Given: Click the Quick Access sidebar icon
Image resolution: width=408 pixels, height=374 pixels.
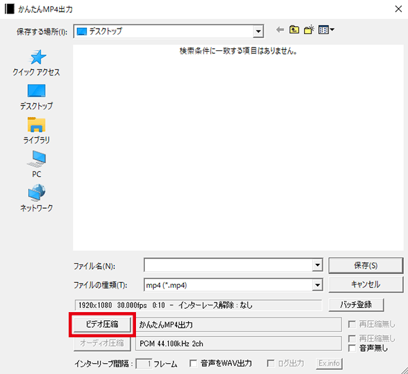Looking at the screenshot, I should tap(37, 63).
